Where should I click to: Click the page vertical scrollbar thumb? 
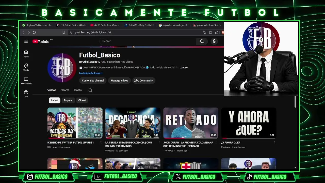click(x=295, y=102)
